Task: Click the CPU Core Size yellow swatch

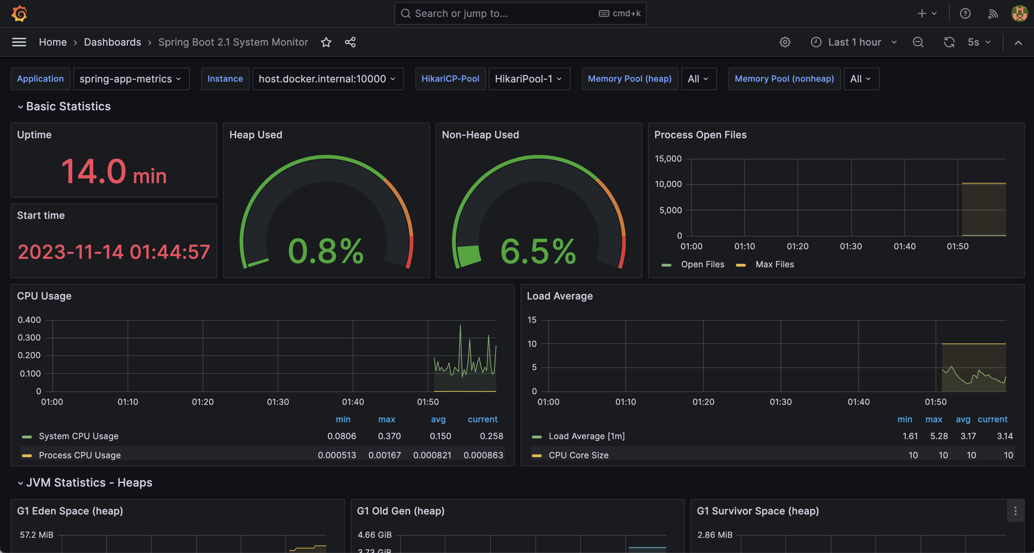Action: click(x=537, y=456)
